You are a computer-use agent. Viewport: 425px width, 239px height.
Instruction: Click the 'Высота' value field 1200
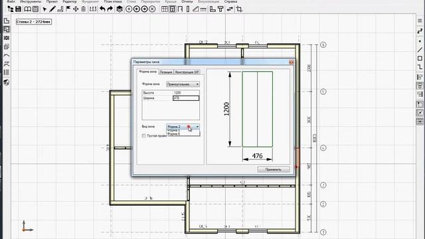coord(186,93)
